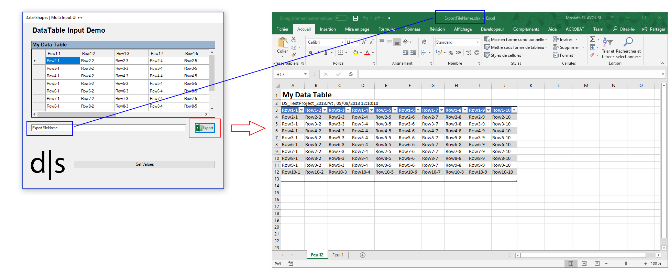Open the Row1-1 column filter dropdown
The image size is (670, 275).
click(301, 110)
